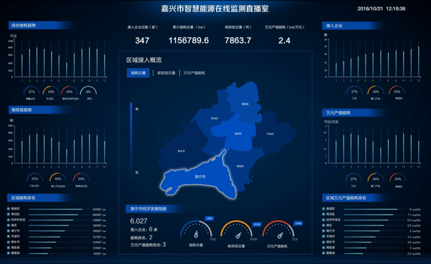Click the 24% 液化石油气占比 gauge
Viewport: 431px width, 264px height.
click(69, 92)
